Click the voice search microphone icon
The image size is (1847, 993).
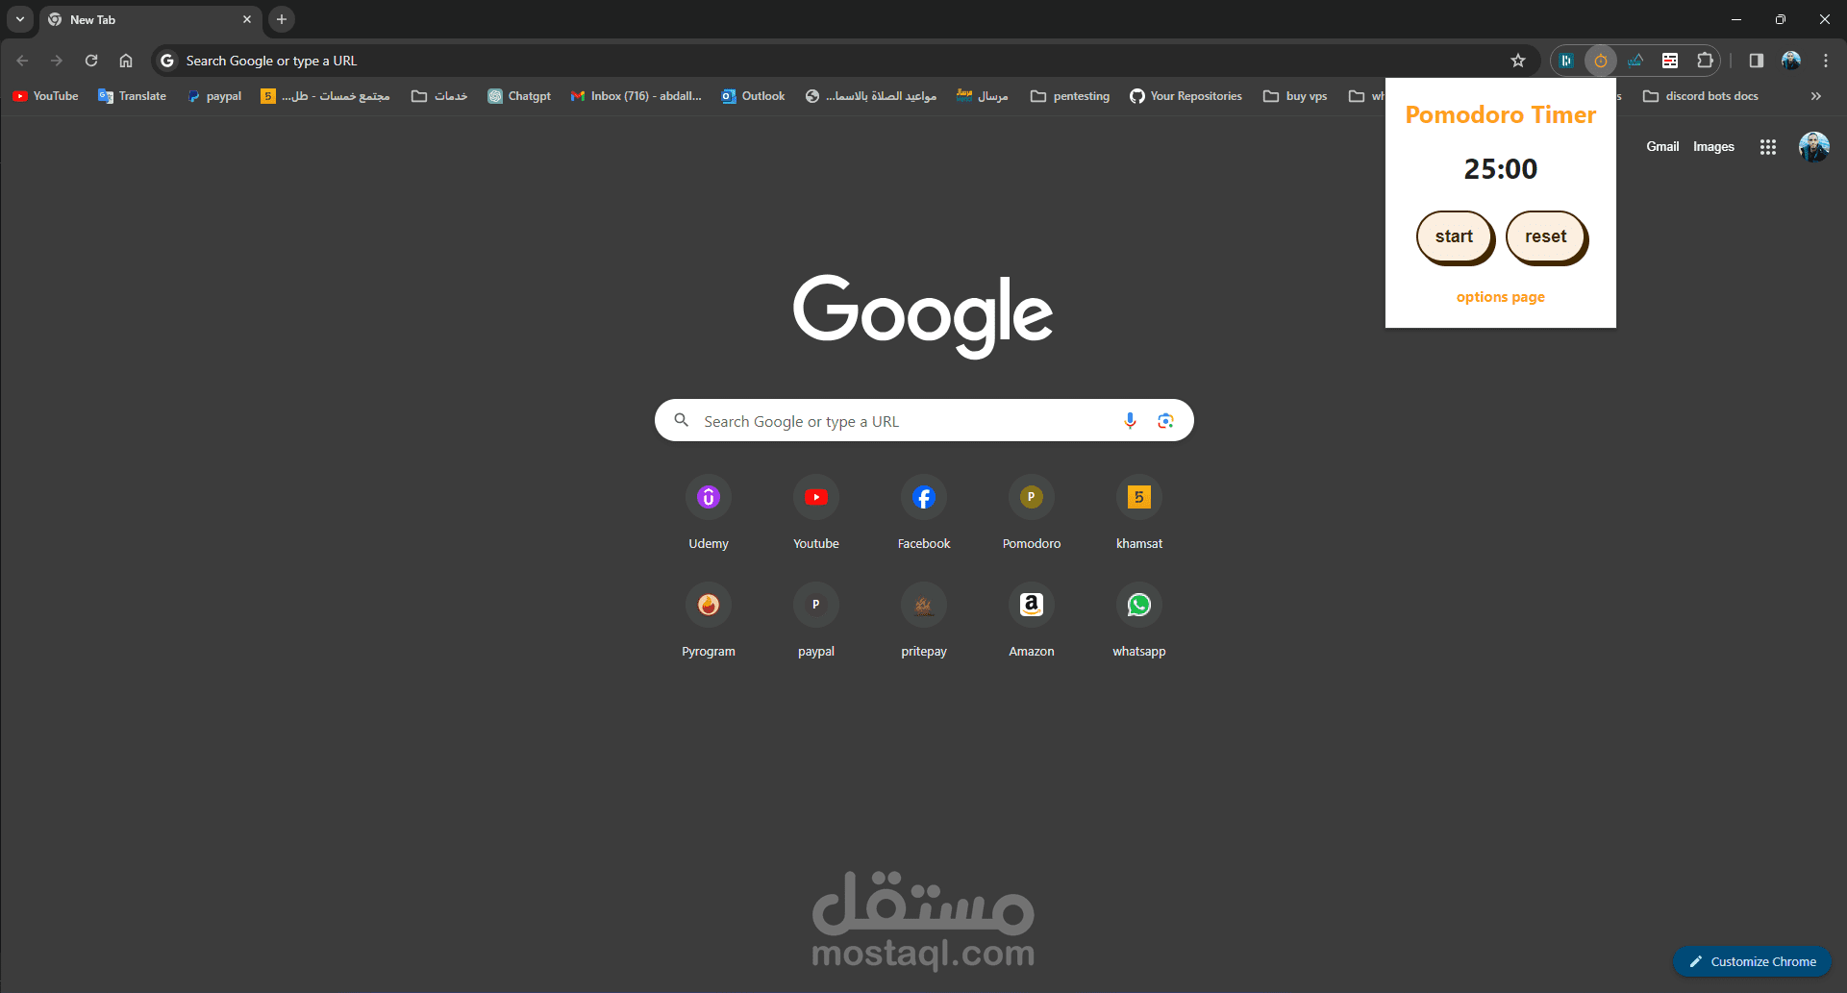1129,420
